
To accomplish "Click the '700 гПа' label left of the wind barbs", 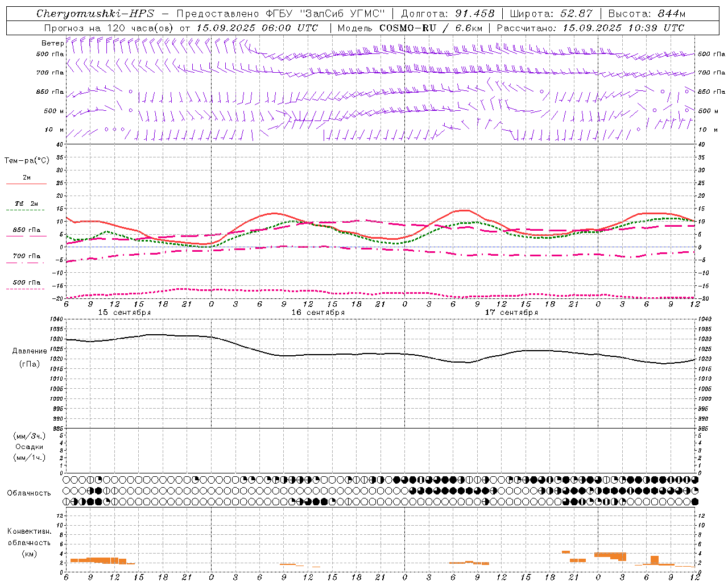I will [x=50, y=73].
